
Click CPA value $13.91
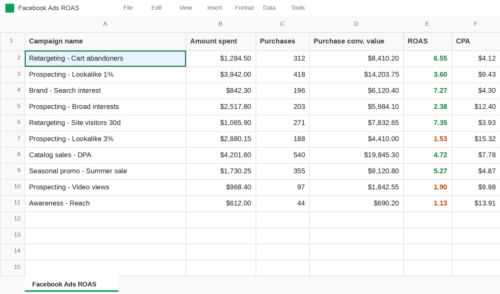click(476, 203)
